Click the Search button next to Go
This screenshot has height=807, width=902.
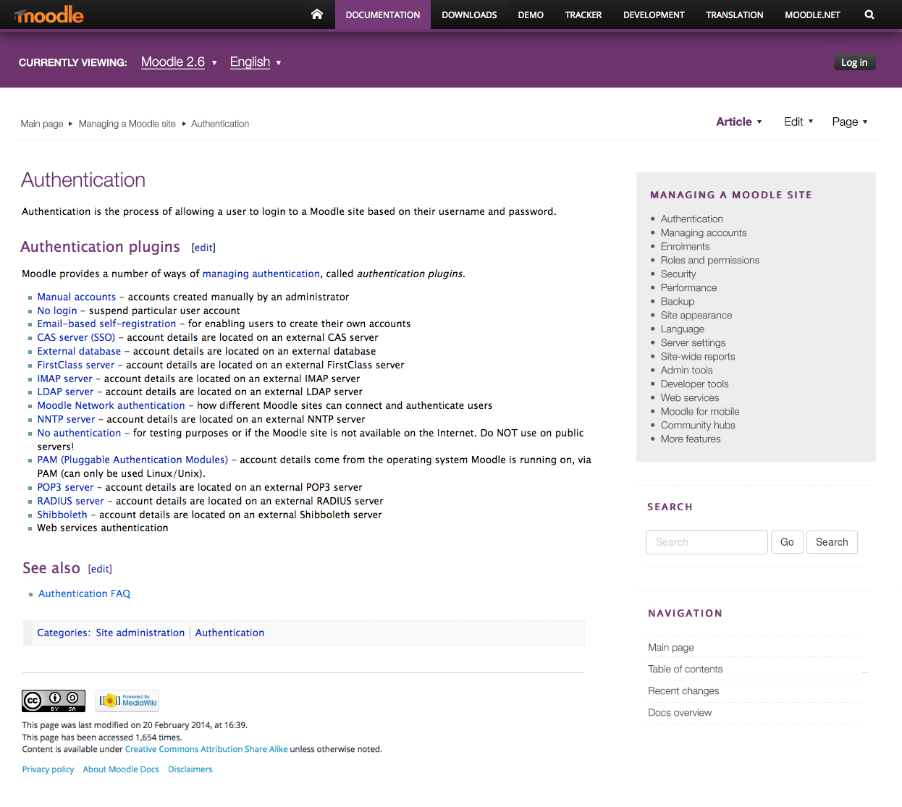(x=832, y=542)
